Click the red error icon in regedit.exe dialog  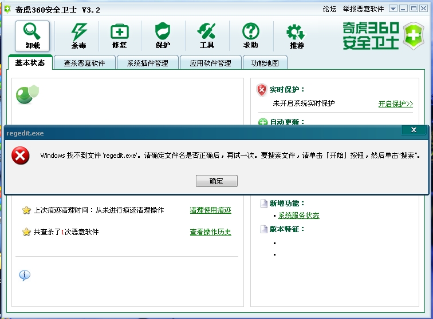[x=21, y=155]
